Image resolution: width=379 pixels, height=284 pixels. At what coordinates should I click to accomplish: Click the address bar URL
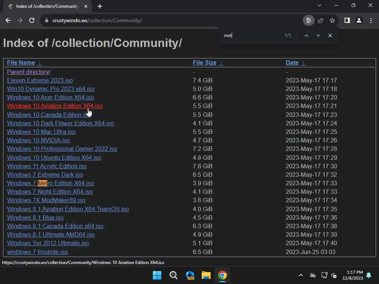(97, 21)
